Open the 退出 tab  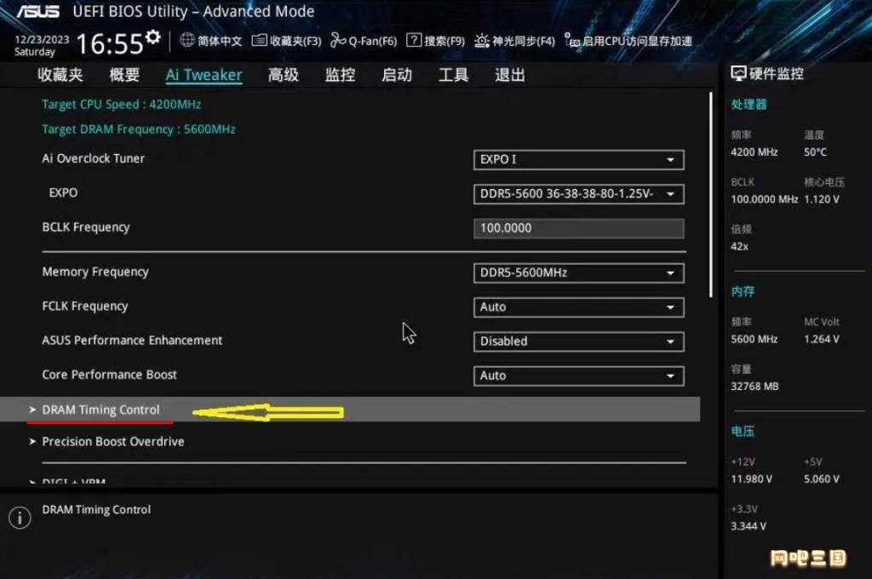pyautogui.click(x=510, y=75)
